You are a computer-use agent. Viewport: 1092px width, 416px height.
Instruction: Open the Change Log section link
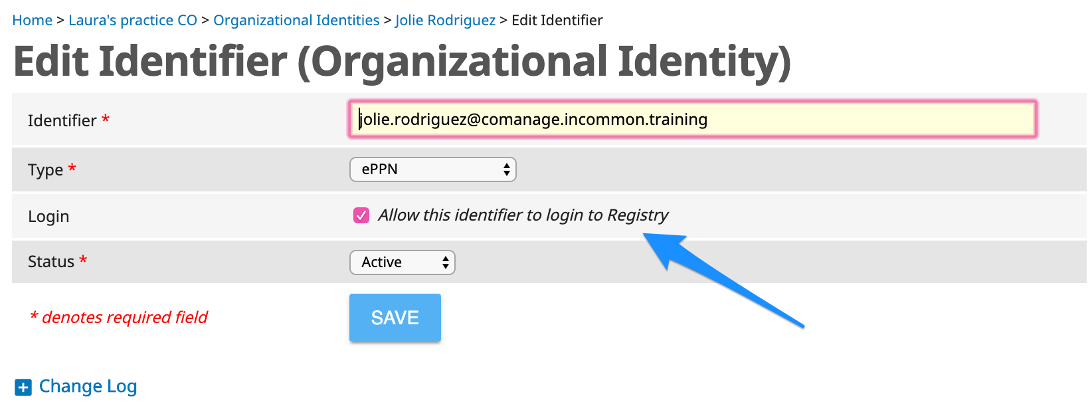click(88, 386)
